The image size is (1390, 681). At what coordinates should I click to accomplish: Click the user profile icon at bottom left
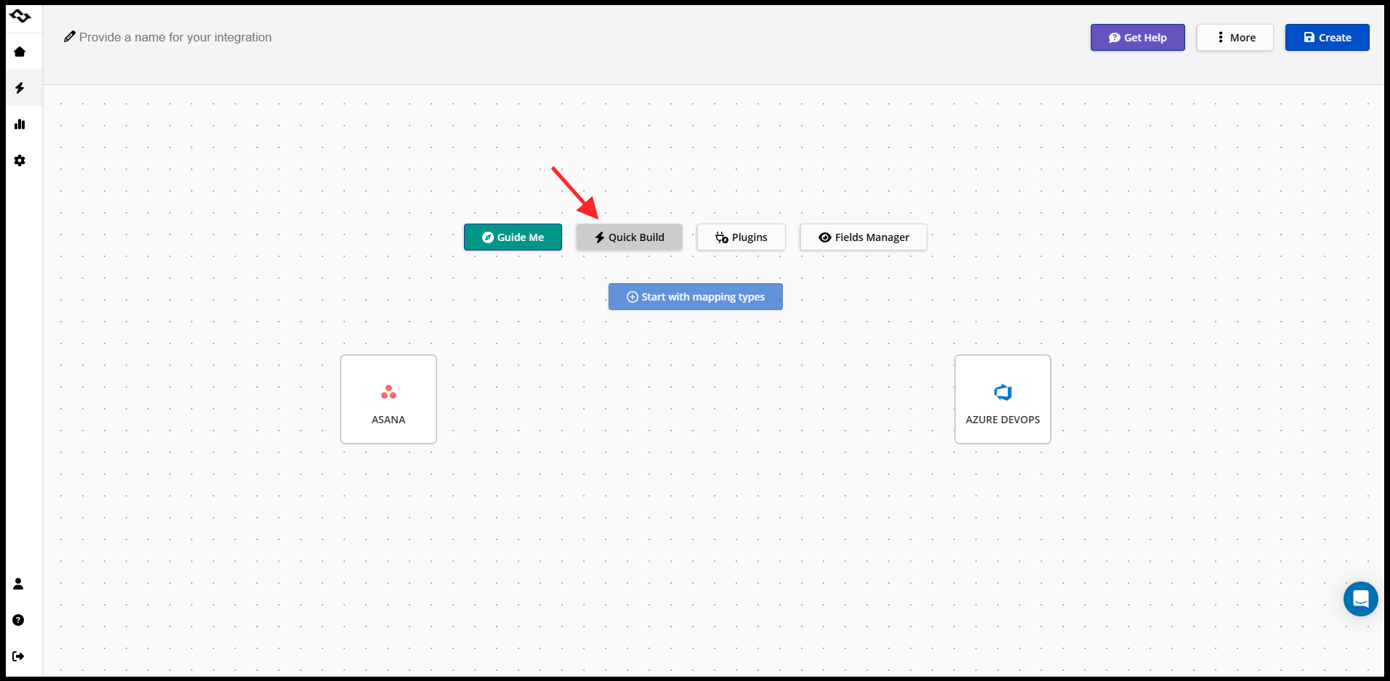click(x=17, y=584)
